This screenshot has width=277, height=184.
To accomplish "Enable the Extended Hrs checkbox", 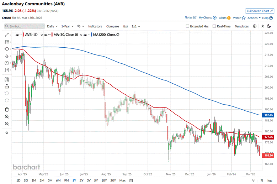I will [x=187, y=26].
